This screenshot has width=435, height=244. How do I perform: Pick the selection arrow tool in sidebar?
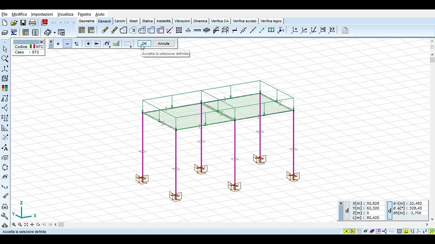pos(5,49)
